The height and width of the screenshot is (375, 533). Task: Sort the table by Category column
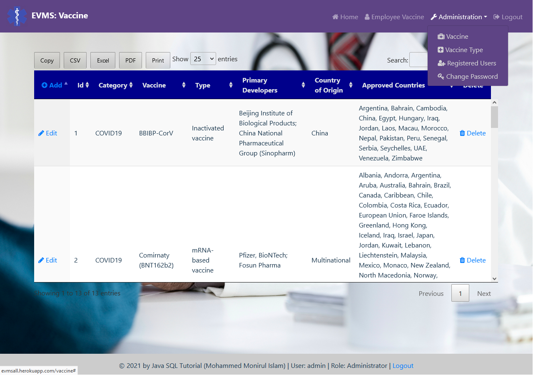pos(132,85)
